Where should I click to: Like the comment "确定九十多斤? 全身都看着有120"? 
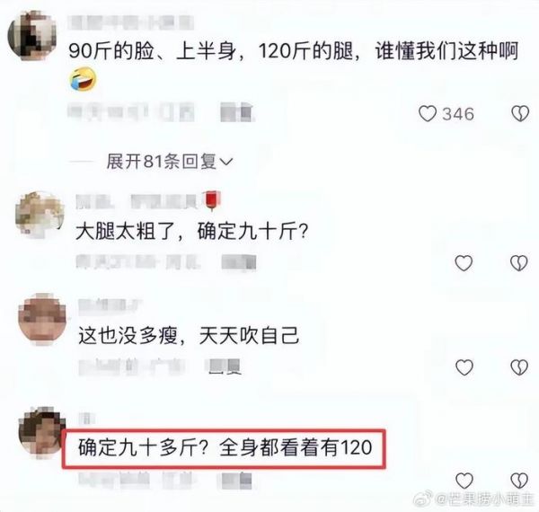(x=464, y=480)
